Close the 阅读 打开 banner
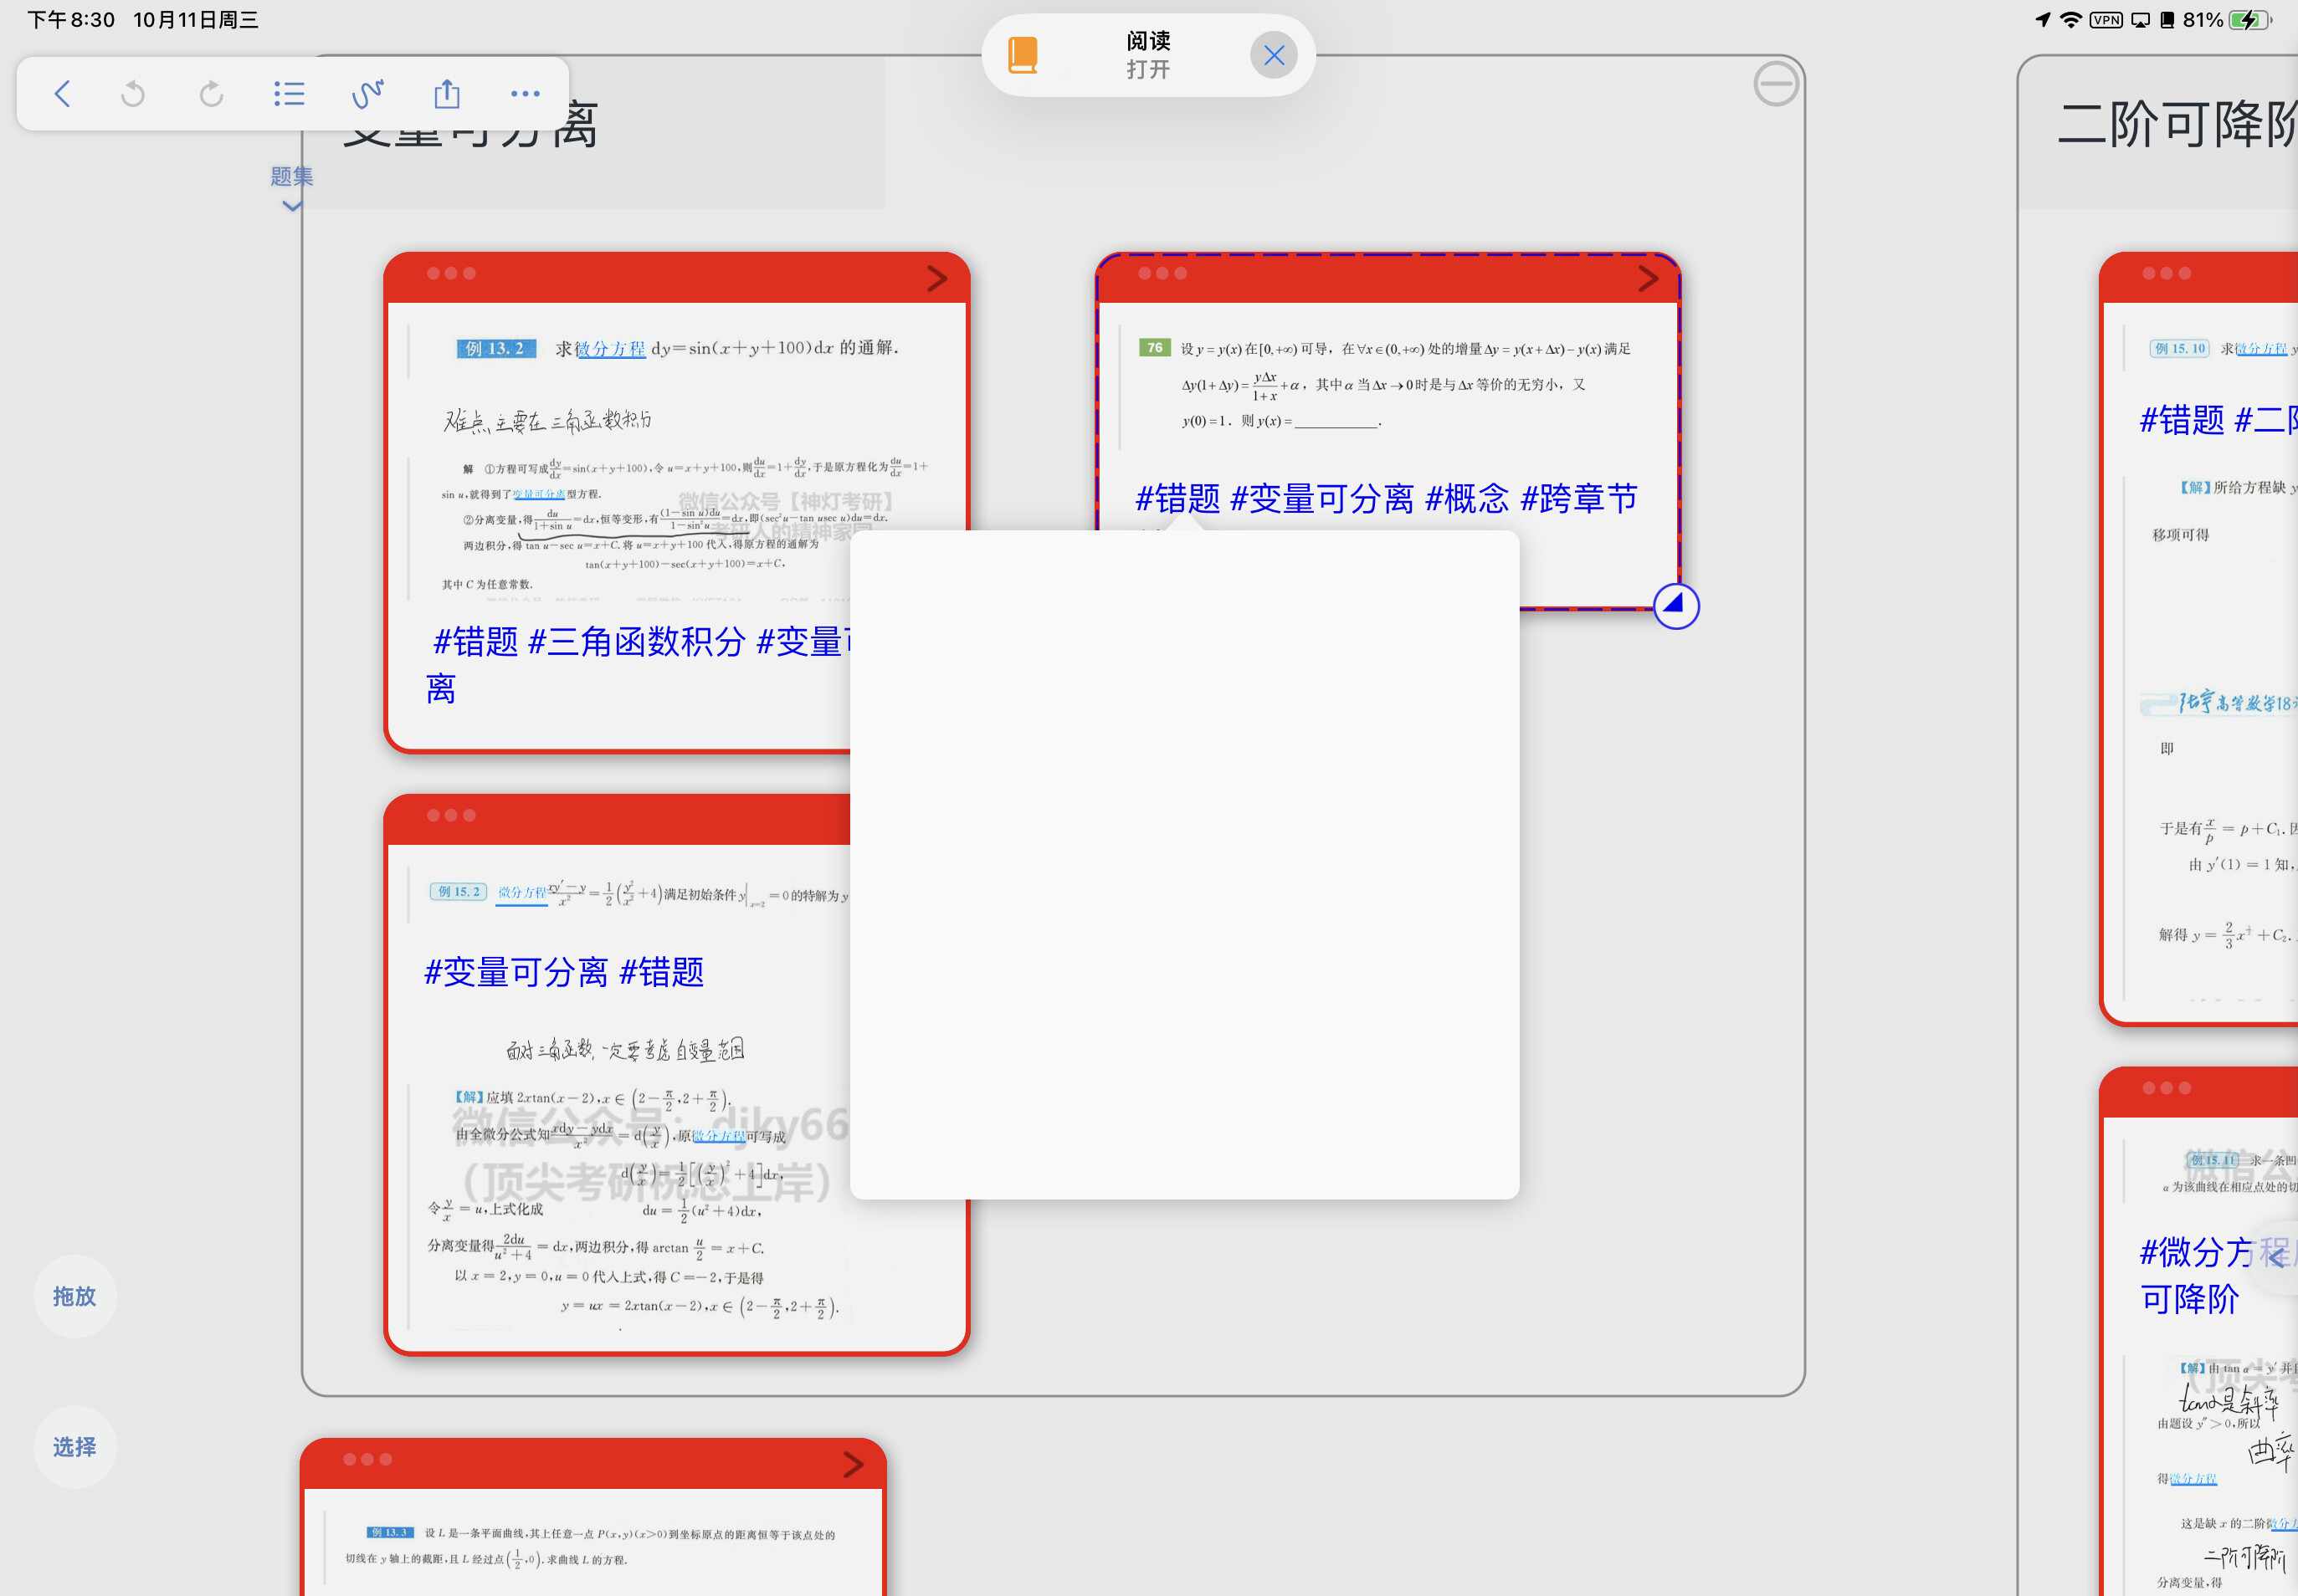 pyautogui.click(x=1274, y=55)
